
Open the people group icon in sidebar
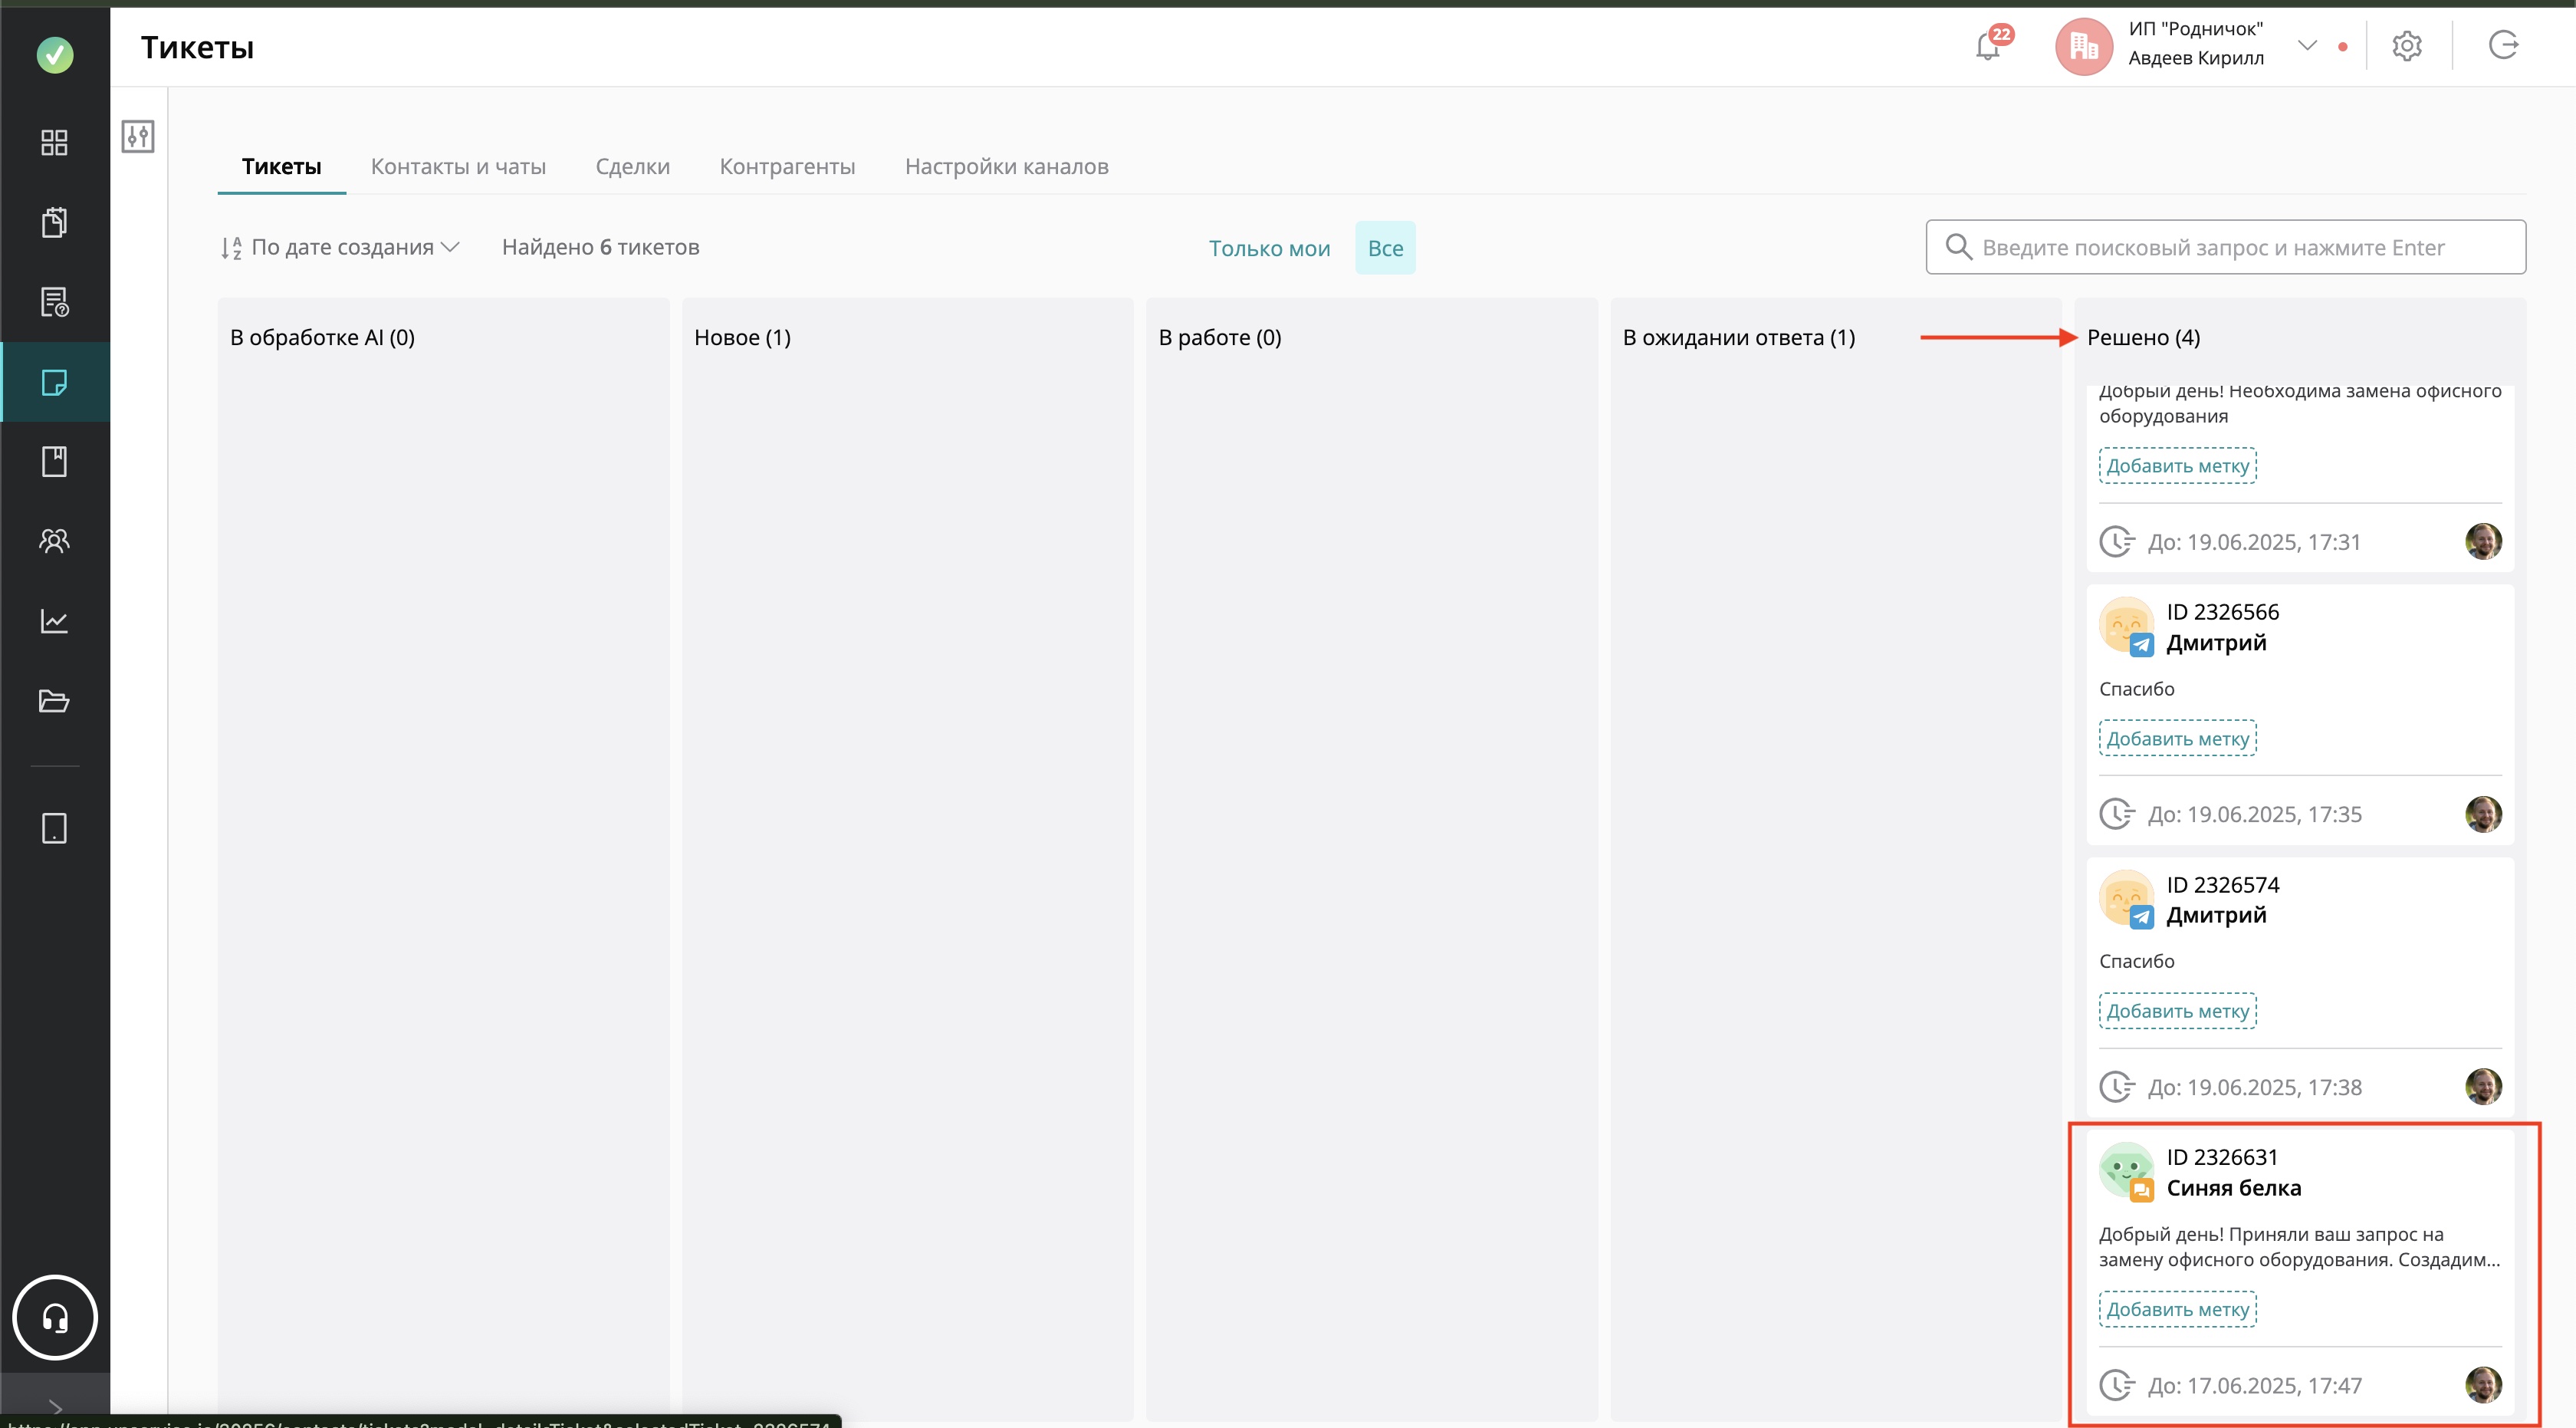click(54, 541)
